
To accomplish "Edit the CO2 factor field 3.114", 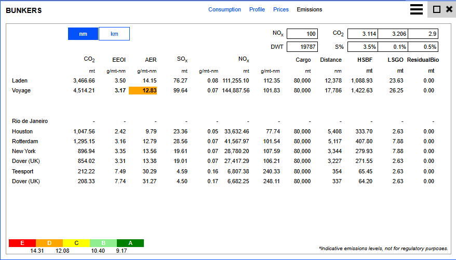I will coord(363,34).
